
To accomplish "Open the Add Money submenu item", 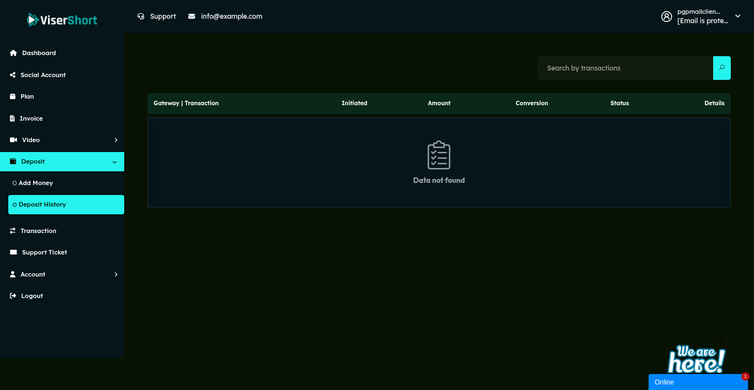I will point(36,183).
